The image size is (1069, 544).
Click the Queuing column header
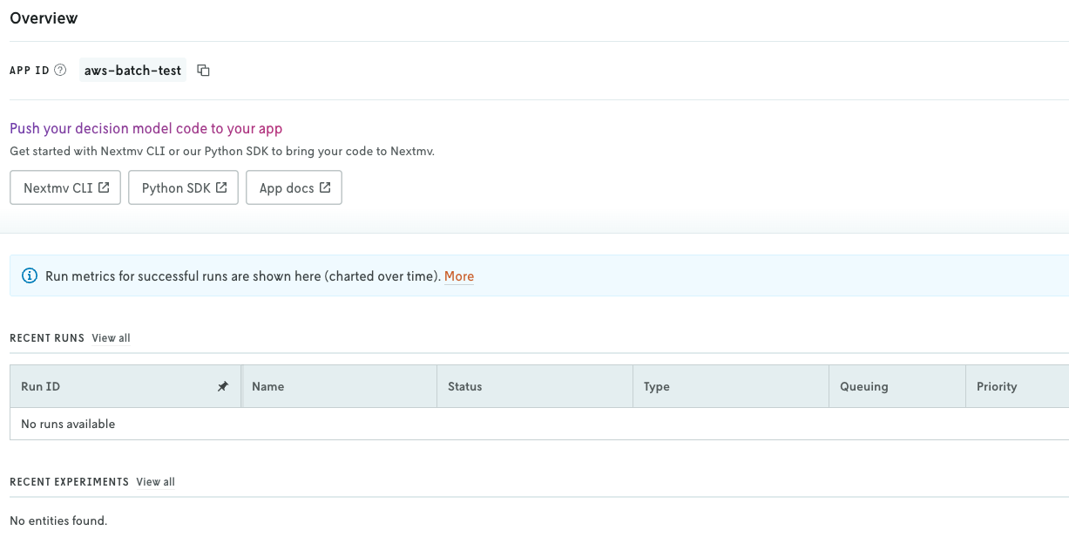pyautogui.click(x=863, y=385)
